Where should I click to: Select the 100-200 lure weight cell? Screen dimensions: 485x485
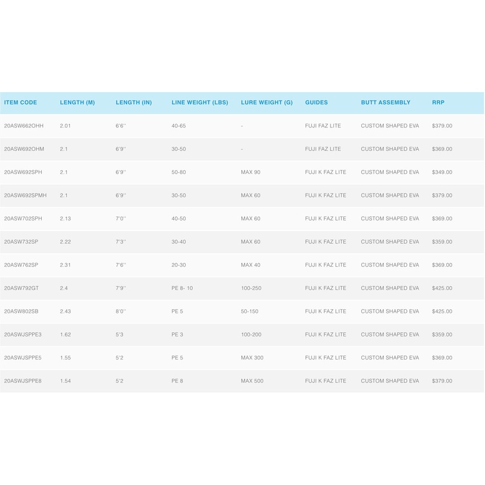pos(251,335)
